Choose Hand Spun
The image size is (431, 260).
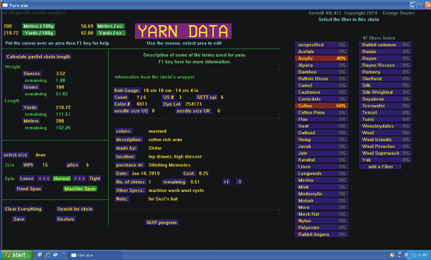(x=29, y=189)
